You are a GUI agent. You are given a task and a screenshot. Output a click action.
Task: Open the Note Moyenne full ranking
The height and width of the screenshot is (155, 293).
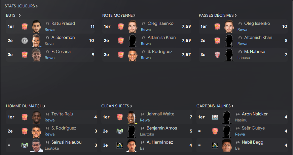(x=119, y=15)
